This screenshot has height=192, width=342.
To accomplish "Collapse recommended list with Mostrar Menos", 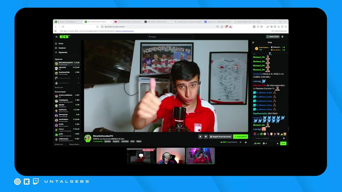I will click(74, 144).
